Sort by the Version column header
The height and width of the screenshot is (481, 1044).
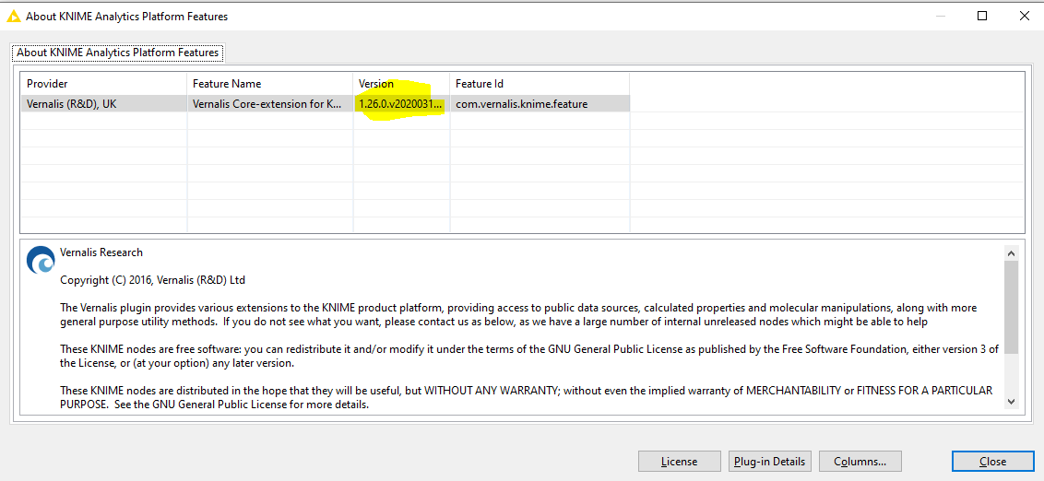401,84
